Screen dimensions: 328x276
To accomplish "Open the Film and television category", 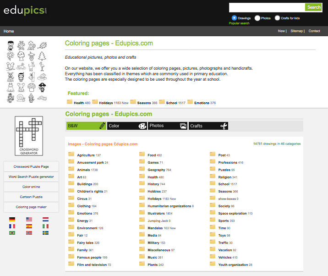I will tap(94, 265).
